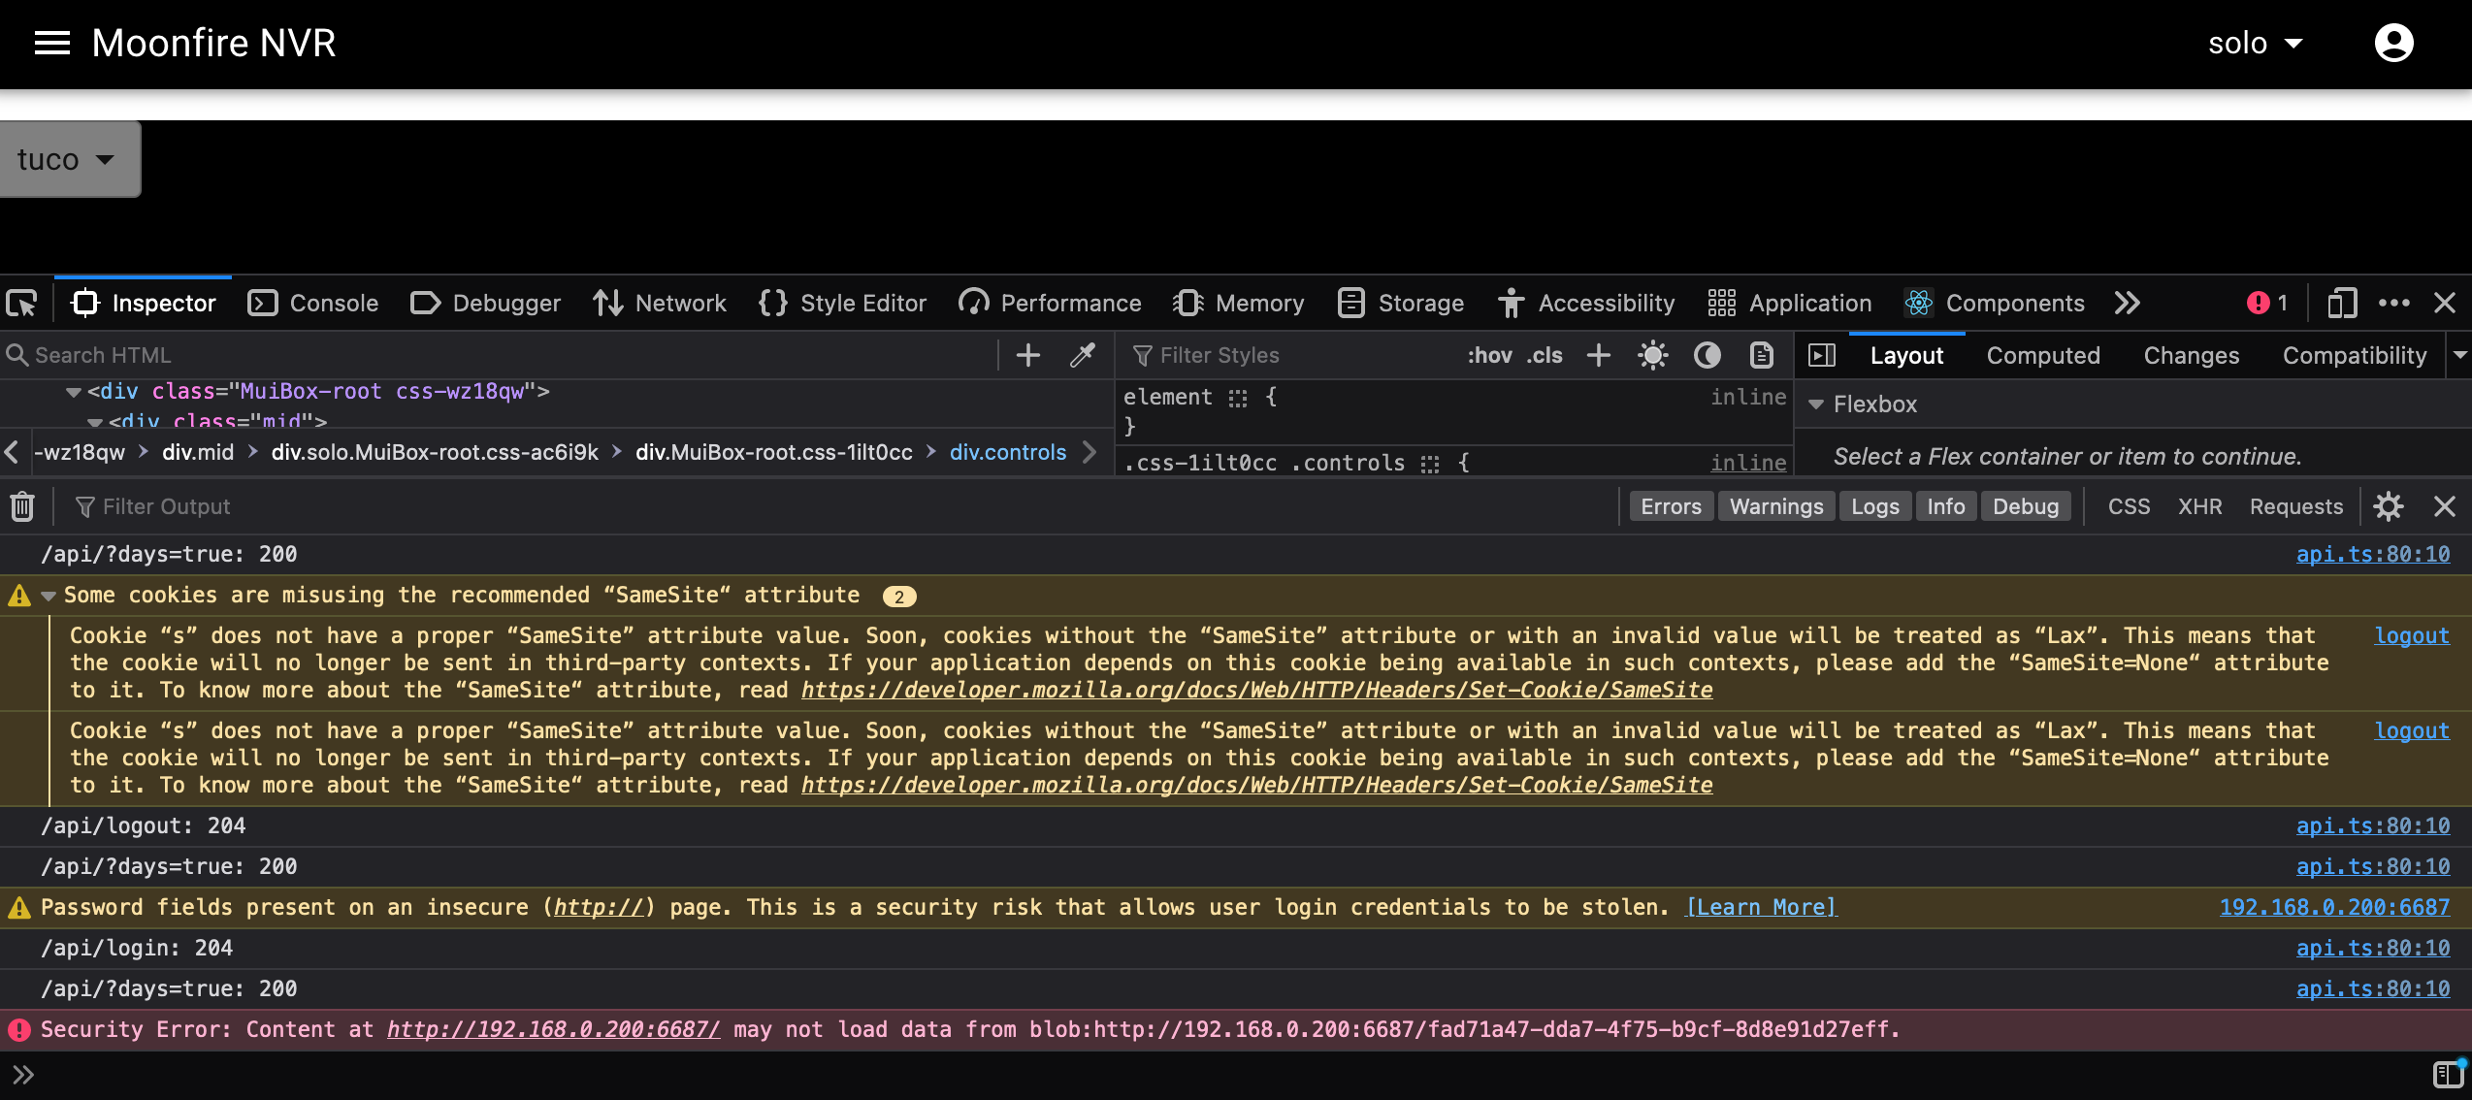Viewport: 2472px width, 1100px height.
Task: Enable print media simulation
Action: coord(1762,355)
